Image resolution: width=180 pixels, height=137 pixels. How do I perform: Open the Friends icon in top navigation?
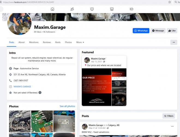click(x=72, y=9)
